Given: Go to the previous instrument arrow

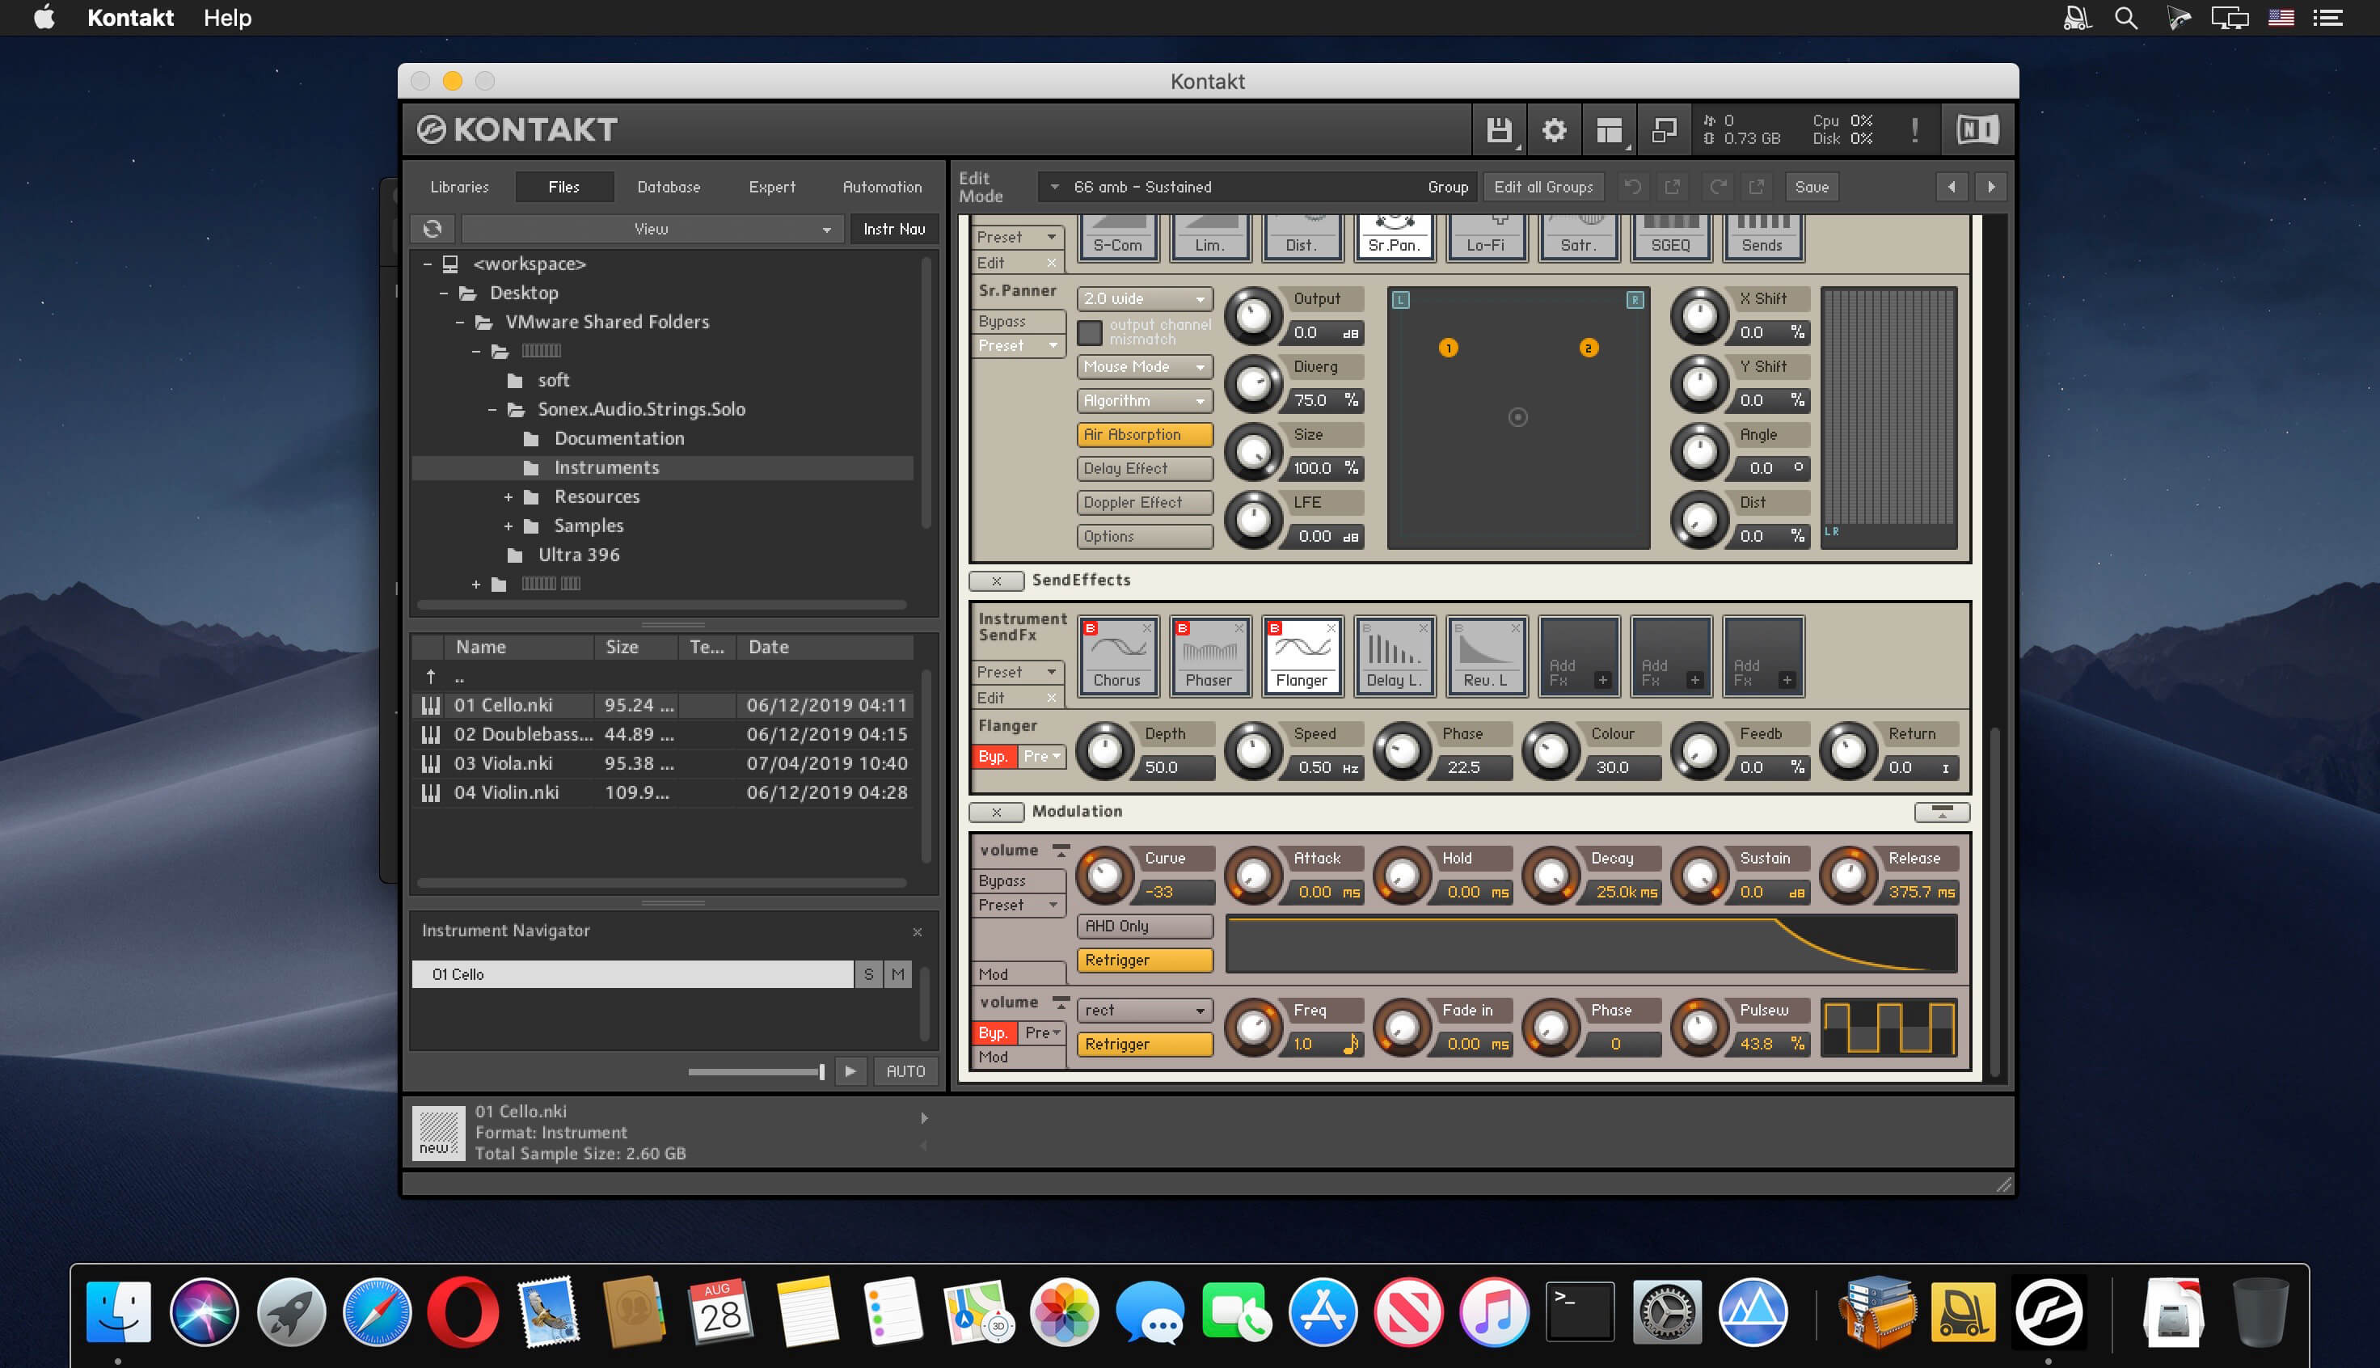Looking at the screenshot, I should (1952, 187).
